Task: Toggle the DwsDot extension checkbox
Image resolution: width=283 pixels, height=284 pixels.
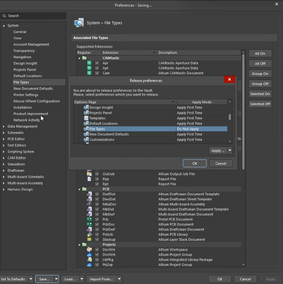Action: [x=97, y=199]
